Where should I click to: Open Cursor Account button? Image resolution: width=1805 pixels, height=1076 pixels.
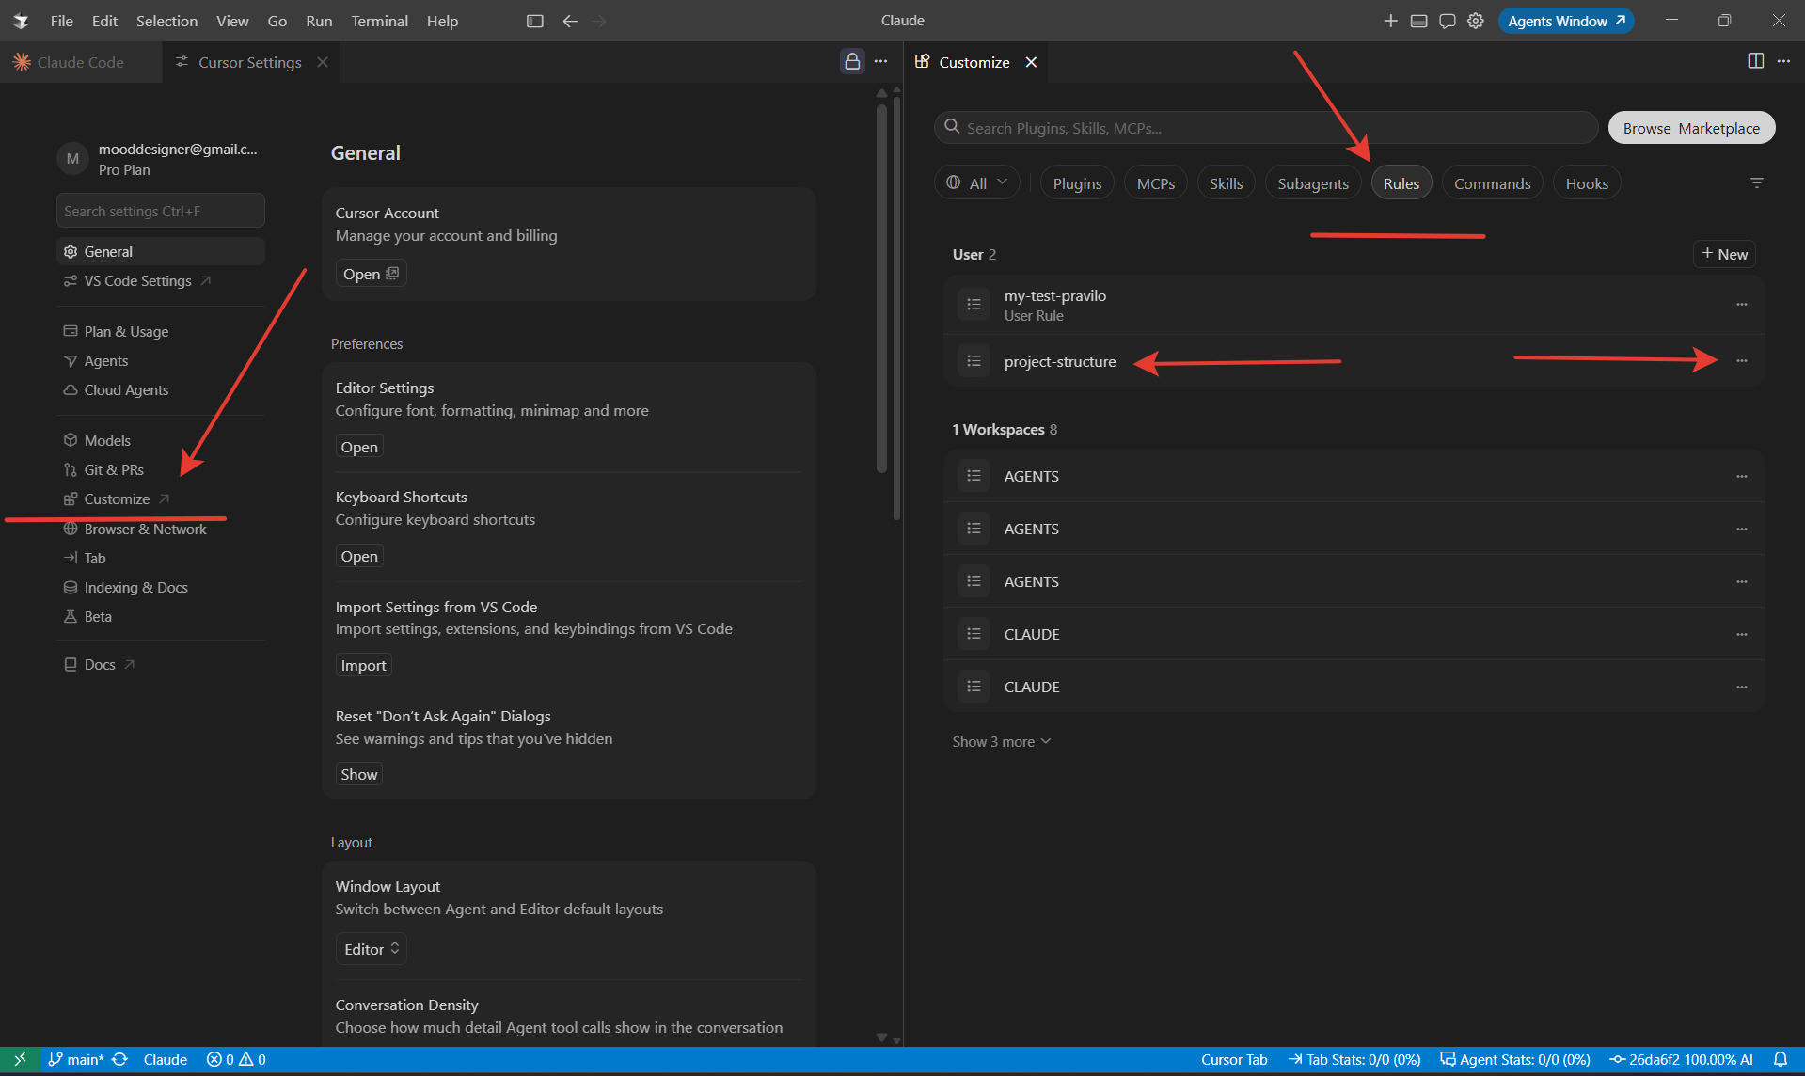tap(371, 274)
